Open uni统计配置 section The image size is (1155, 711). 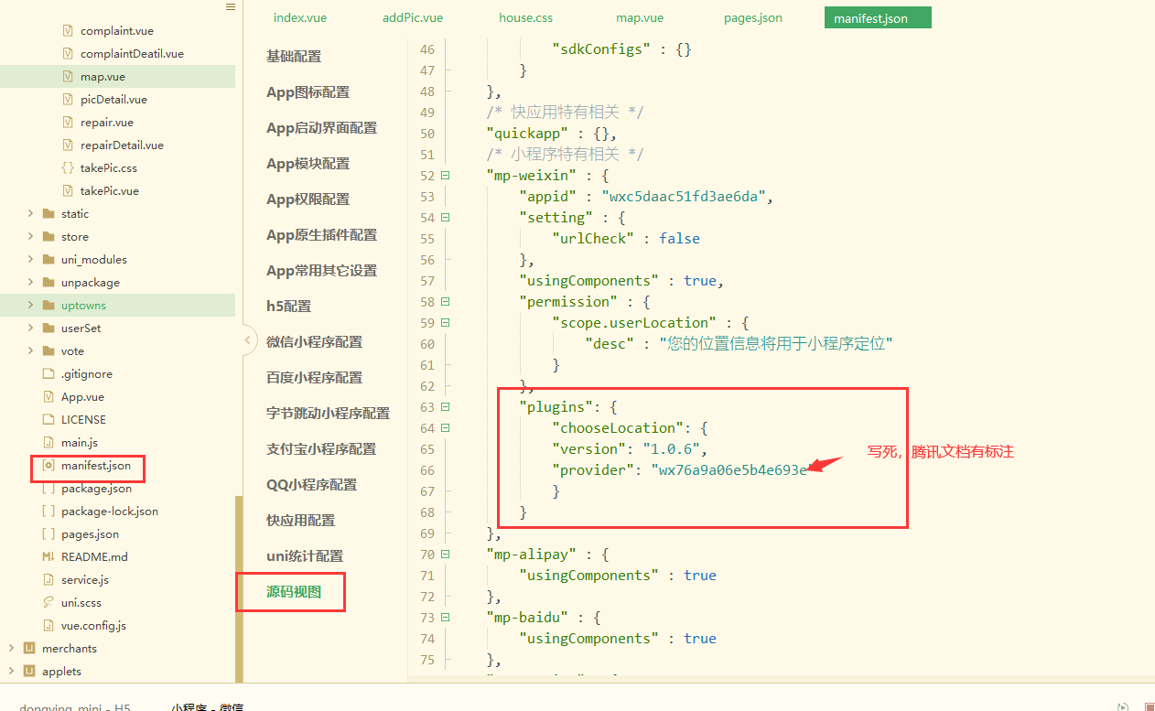tap(304, 556)
